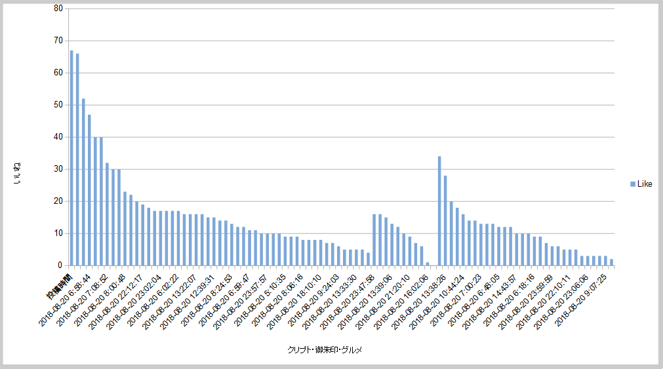Click the Like legend color swatch

point(632,184)
